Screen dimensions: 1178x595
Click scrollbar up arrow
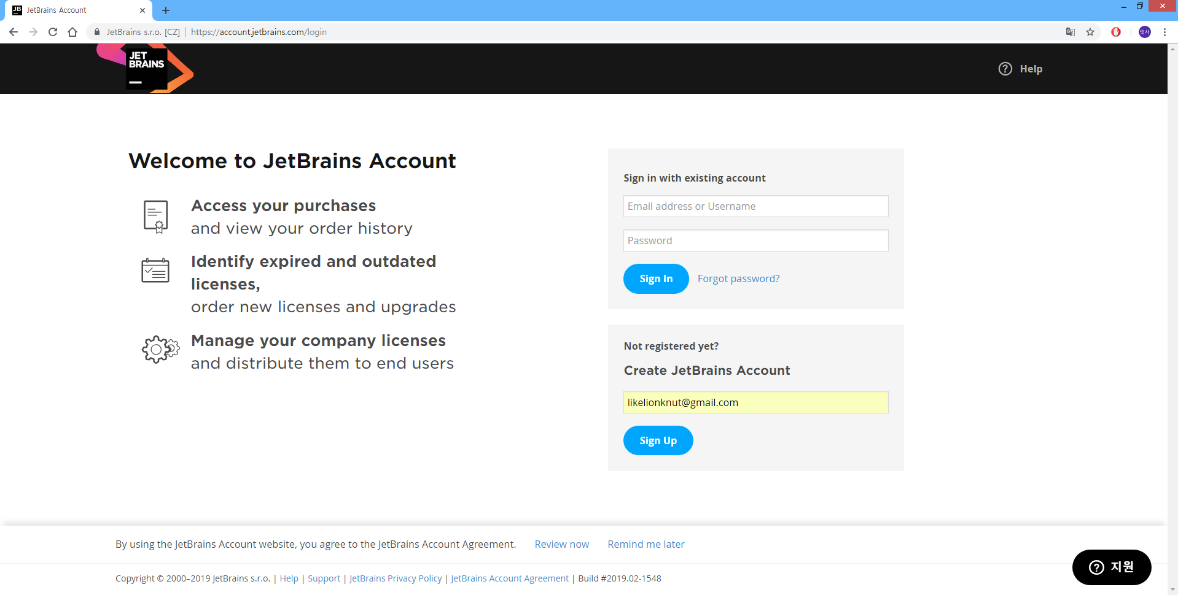click(1173, 48)
